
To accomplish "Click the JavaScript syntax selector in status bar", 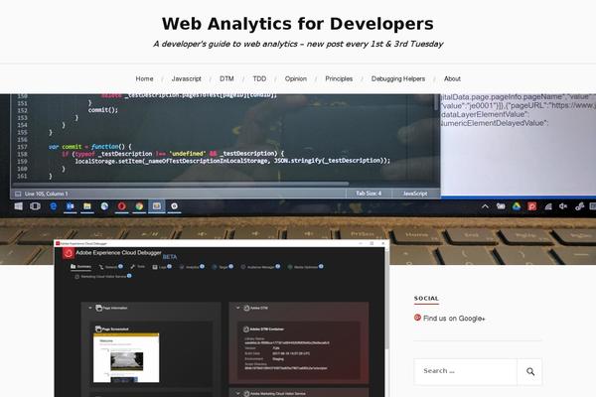I will (415, 194).
